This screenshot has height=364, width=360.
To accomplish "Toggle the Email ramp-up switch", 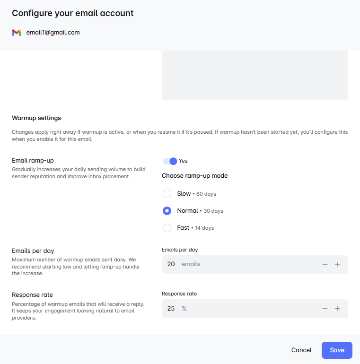I will click(x=170, y=161).
